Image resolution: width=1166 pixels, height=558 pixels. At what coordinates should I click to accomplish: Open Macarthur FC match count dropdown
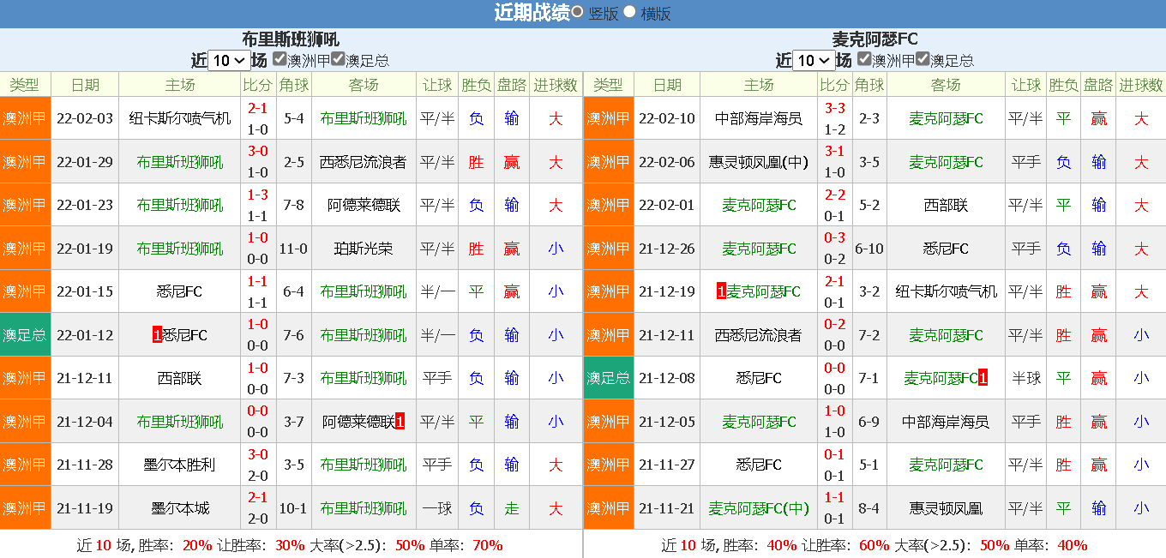pos(814,60)
